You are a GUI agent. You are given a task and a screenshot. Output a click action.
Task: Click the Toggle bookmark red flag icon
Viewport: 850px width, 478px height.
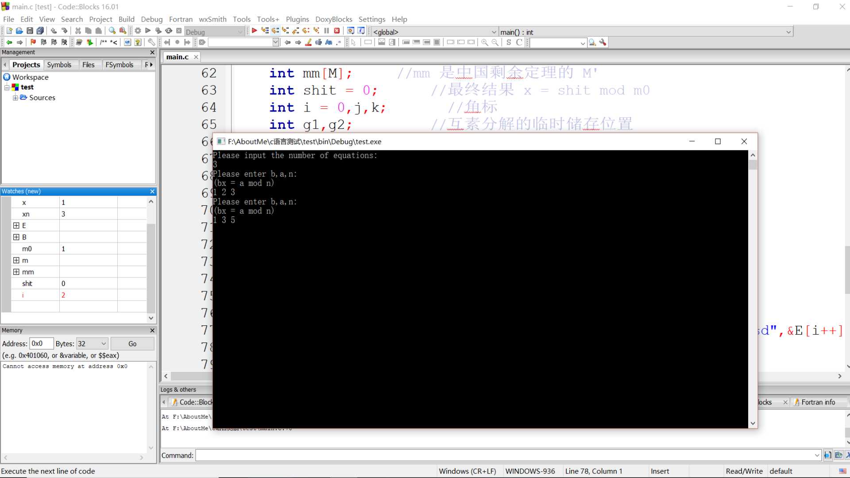(33, 42)
